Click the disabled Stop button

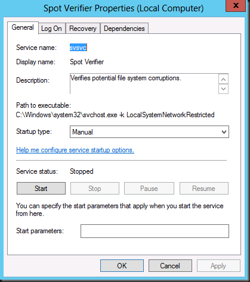[x=95, y=189]
